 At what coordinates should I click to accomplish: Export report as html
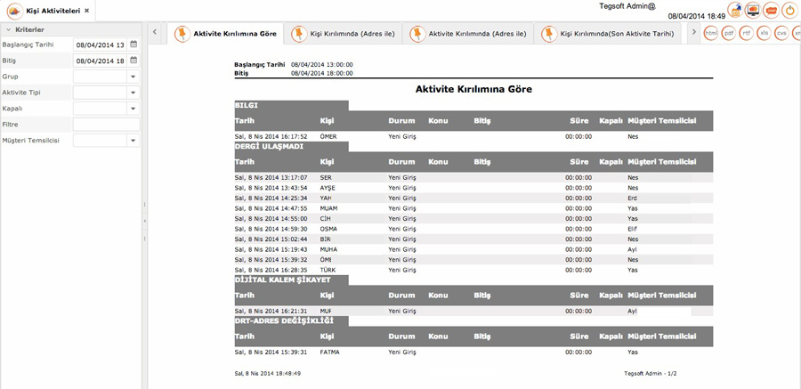tap(711, 33)
